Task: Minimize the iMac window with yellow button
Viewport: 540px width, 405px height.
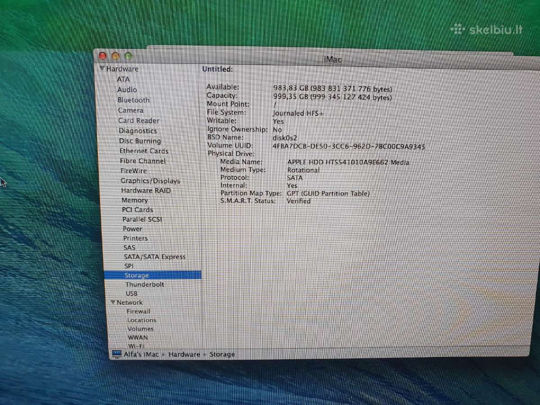Action: coord(115,56)
